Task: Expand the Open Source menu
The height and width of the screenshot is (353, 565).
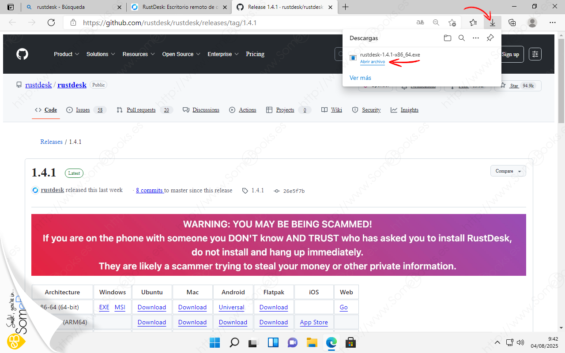Action: pos(181,54)
